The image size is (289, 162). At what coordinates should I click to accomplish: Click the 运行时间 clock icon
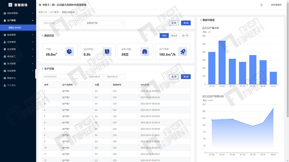click(107, 52)
